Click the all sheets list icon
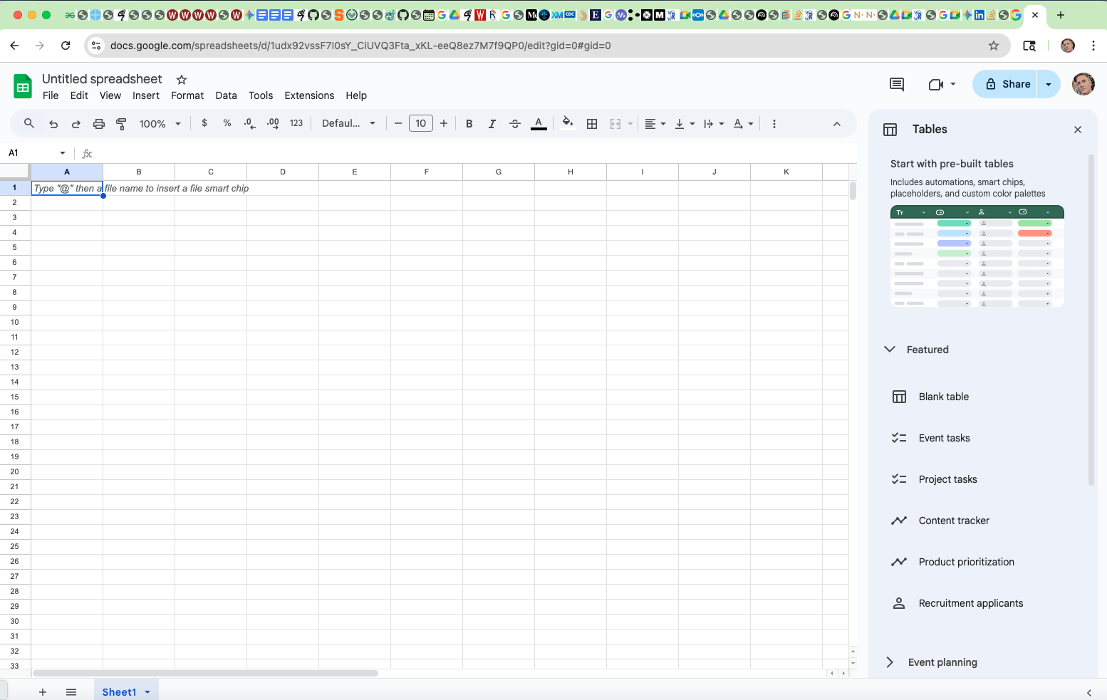Viewport: 1107px width, 700px height. (x=71, y=692)
